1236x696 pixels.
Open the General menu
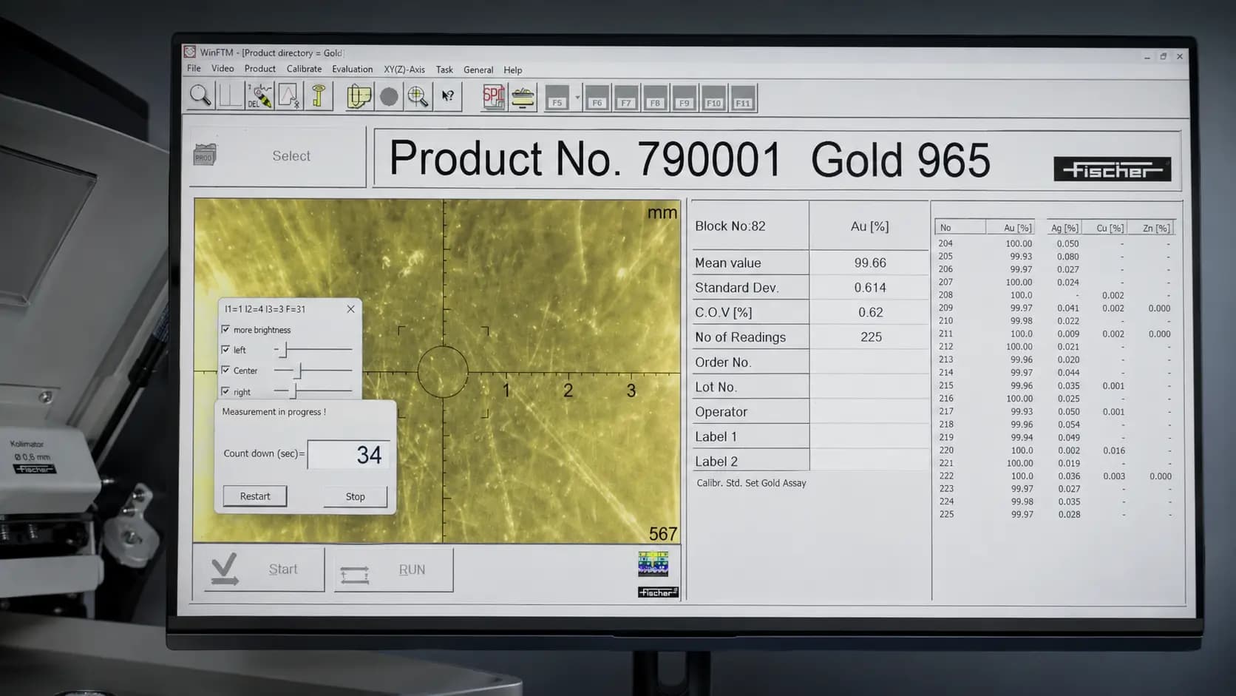(x=478, y=70)
